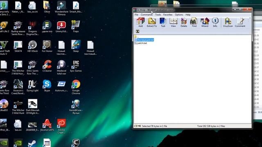Select the SWAT4 desktop shortcut
Screen dimensions: 262x147
(x=18, y=46)
